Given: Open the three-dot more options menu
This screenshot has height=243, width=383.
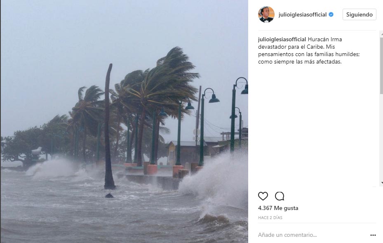Looking at the screenshot, I should tap(373, 235).
